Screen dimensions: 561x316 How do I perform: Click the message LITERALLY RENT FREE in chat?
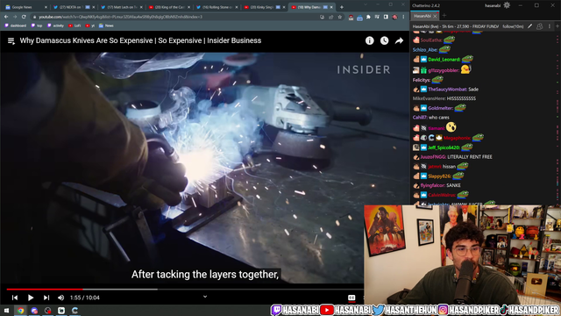(470, 157)
